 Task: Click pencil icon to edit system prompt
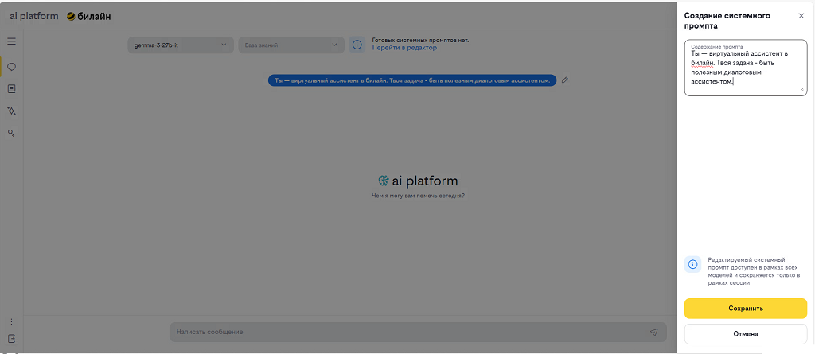click(x=565, y=80)
